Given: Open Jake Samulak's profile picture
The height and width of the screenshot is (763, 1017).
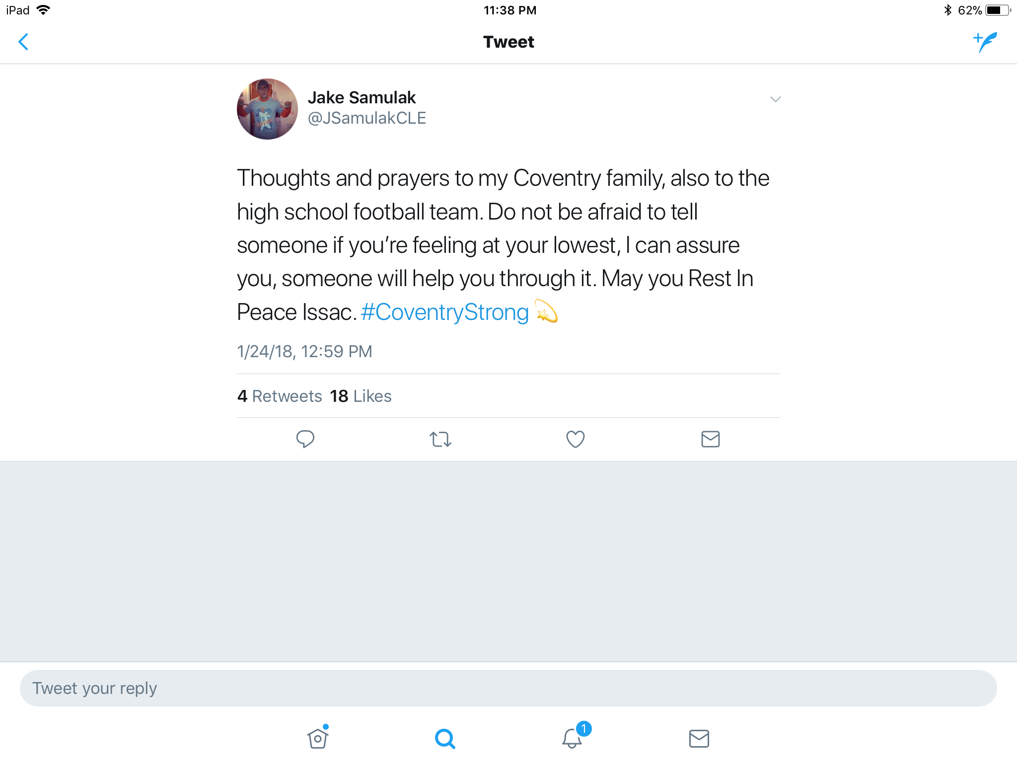Looking at the screenshot, I should pyautogui.click(x=267, y=109).
